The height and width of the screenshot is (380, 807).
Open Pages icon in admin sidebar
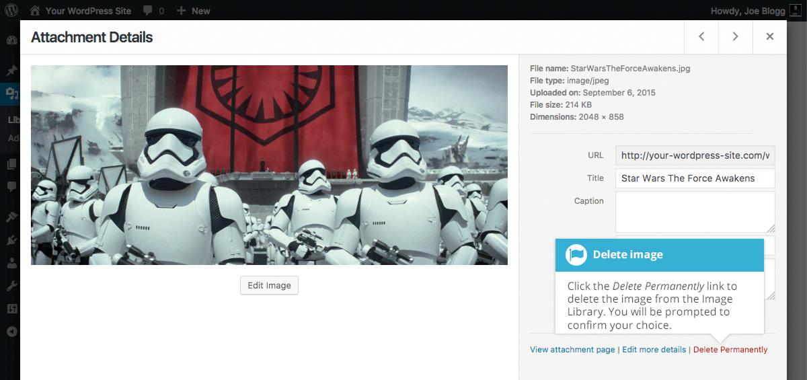click(11, 163)
